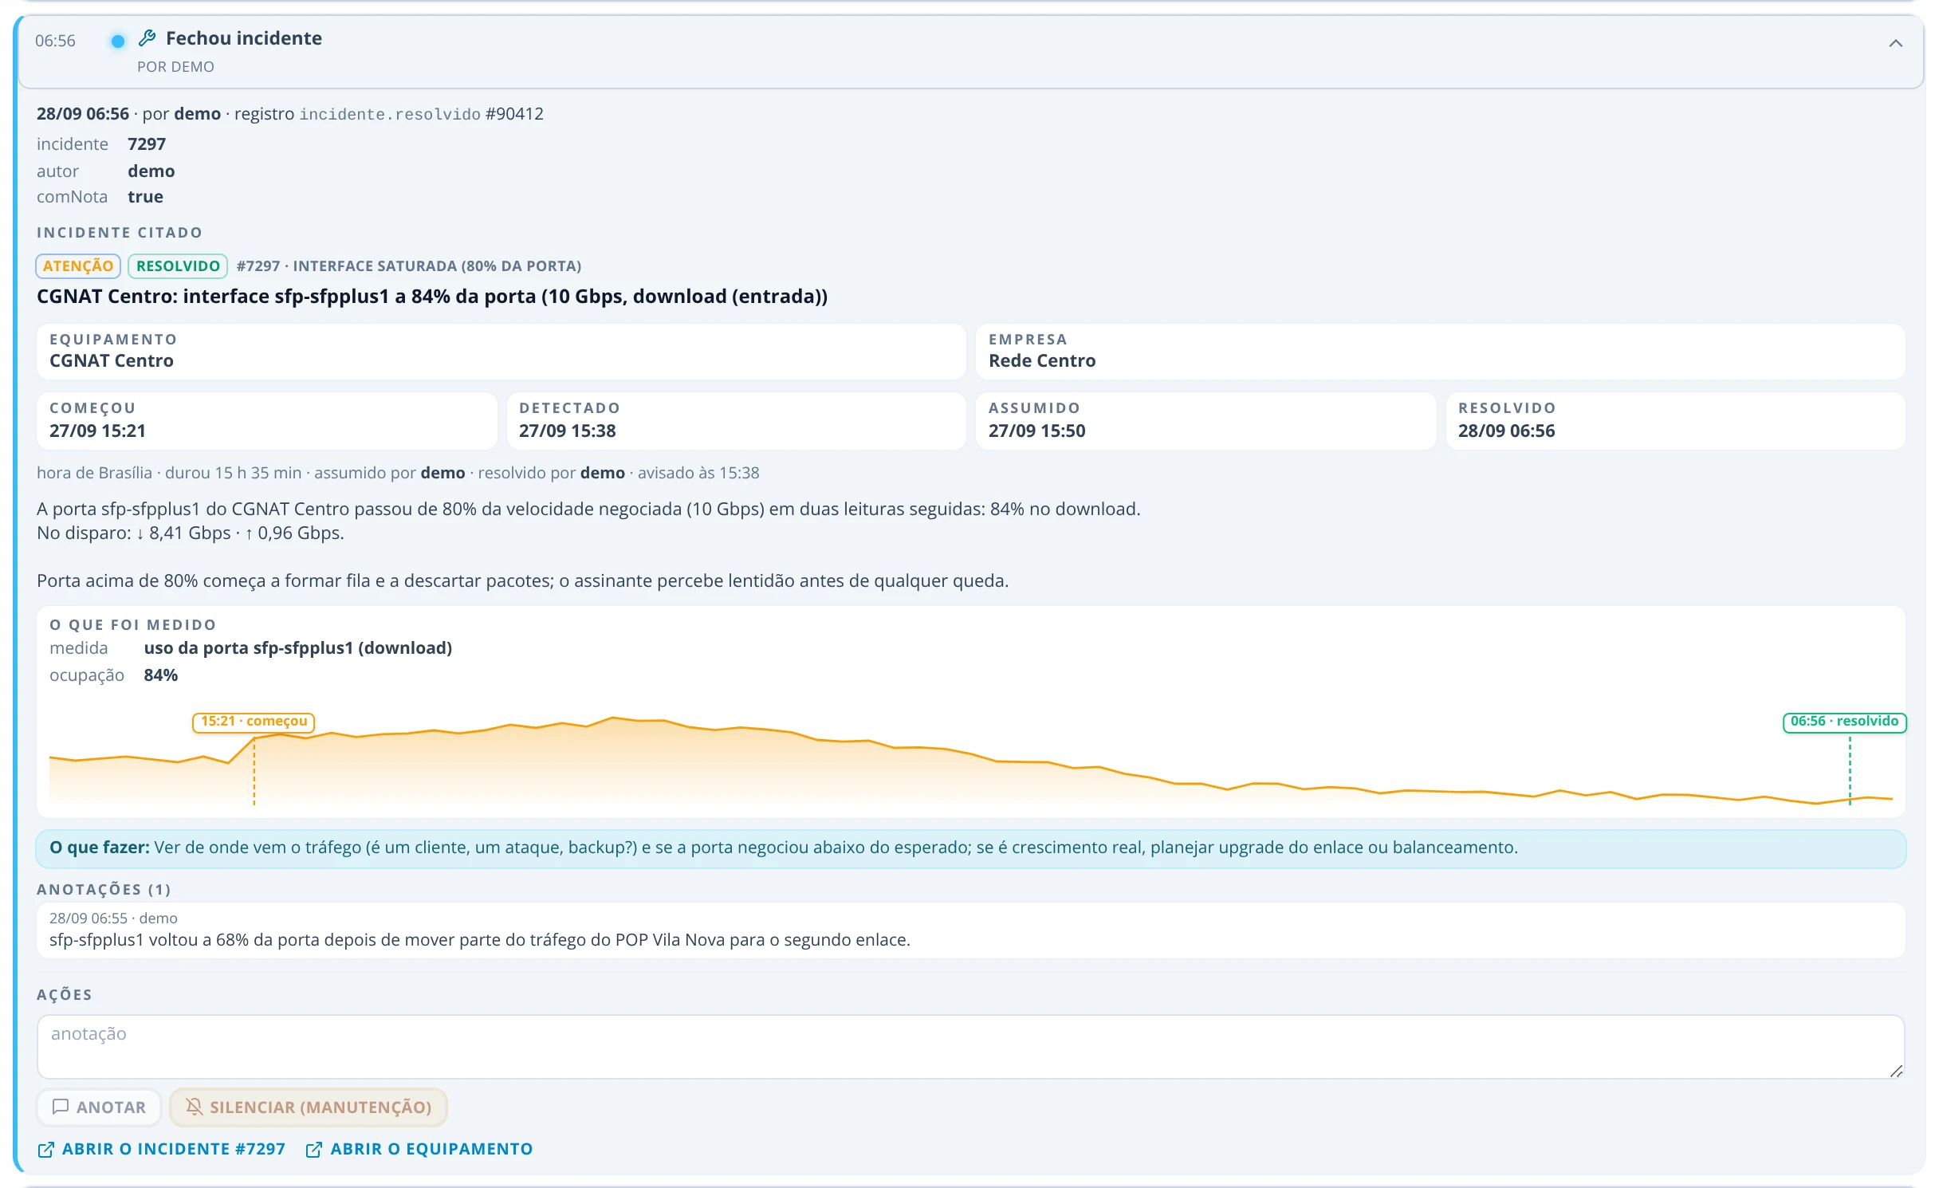Screen dimensions: 1939x1188
Task: Click the ANOTAR button
Action: coord(99,1107)
